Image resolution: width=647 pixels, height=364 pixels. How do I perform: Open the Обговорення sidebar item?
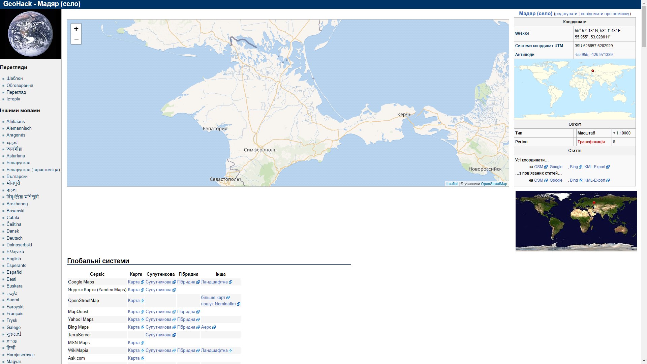click(x=20, y=85)
